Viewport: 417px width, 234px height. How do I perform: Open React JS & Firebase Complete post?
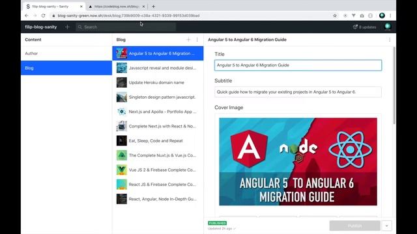[158, 185]
